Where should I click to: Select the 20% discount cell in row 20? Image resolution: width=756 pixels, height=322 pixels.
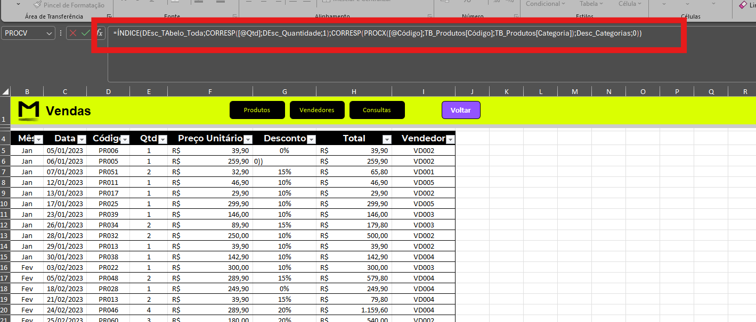click(x=284, y=310)
